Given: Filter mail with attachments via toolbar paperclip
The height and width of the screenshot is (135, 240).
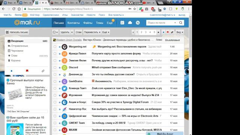Looking at the screenshot, I should click(x=172, y=32).
